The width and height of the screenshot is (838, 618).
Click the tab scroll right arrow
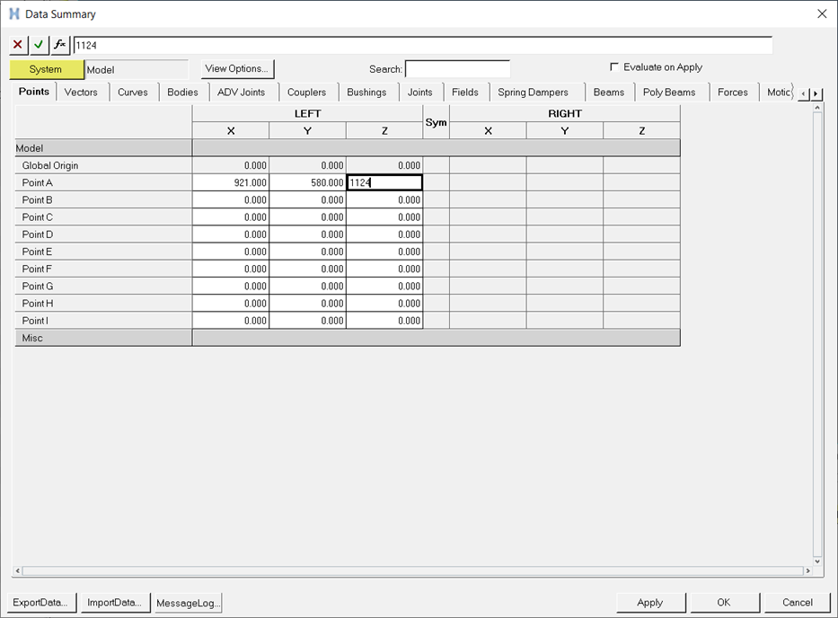click(816, 93)
